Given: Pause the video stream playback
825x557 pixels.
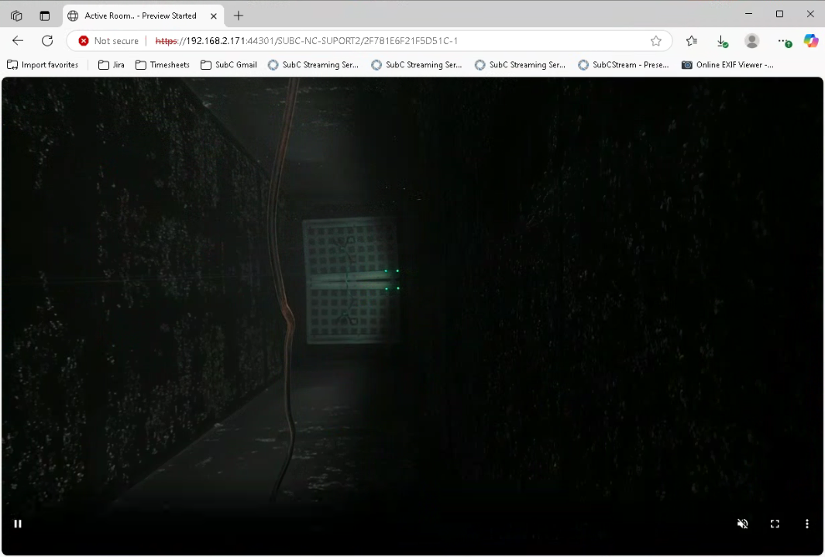Looking at the screenshot, I should coord(18,524).
